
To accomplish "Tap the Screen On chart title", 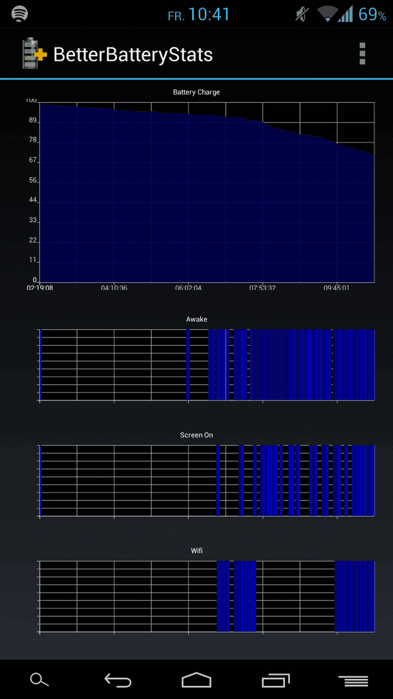I will (x=197, y=435).
